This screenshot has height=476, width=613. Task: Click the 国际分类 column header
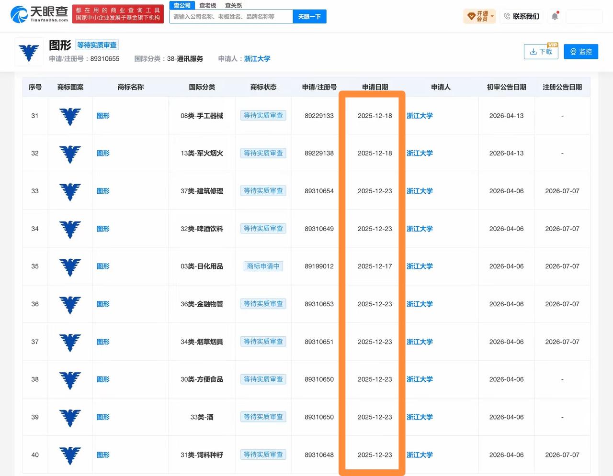(x=202, y=87)
